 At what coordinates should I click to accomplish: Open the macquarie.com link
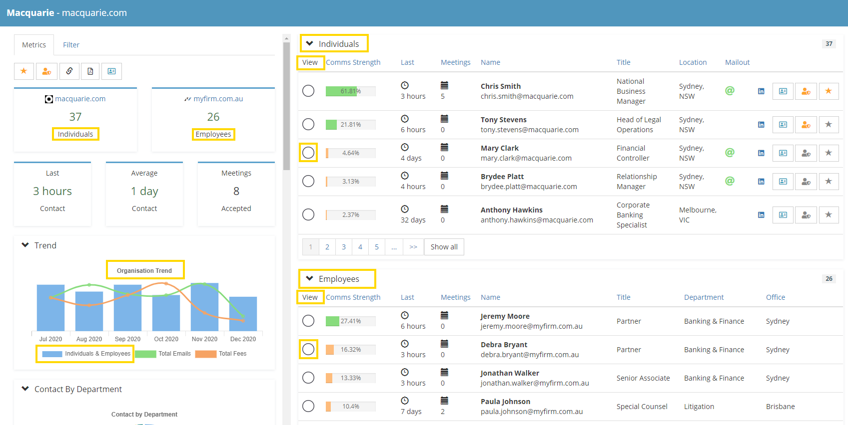click(x=80, y=99)
